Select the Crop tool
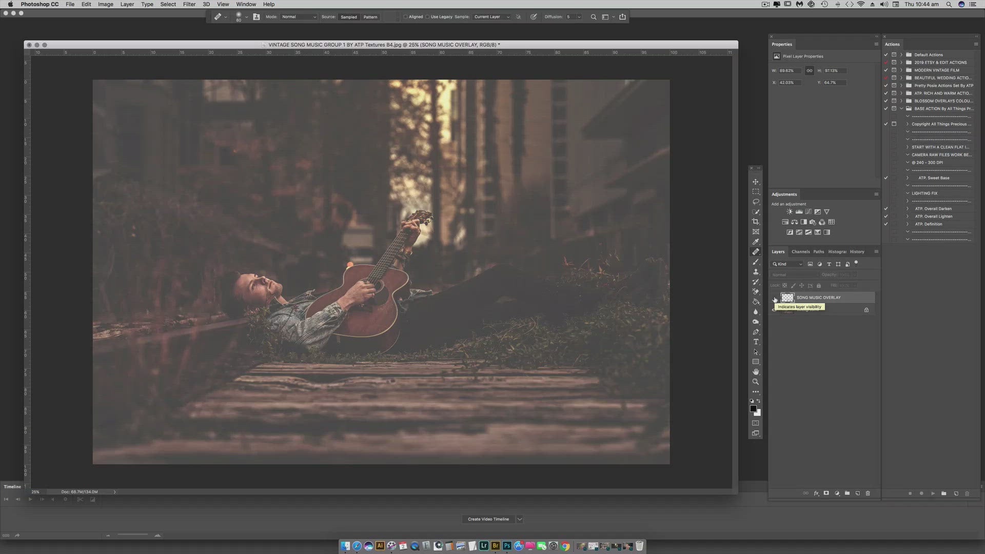The width and height of the screenshot is (985, 554). (x=756, y=222)
